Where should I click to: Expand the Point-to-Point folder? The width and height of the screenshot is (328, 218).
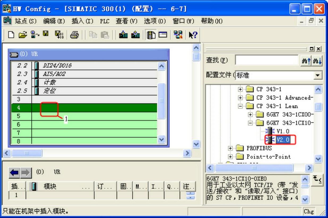[x=230, y=157]
